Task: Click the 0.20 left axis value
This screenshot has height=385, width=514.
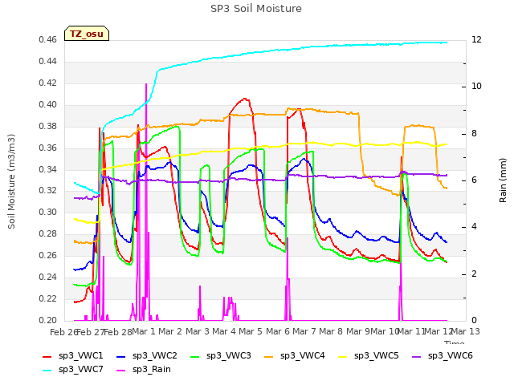Action: pyautogui.click(x=48, y=321)
